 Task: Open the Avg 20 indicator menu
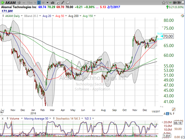point(53,16)
